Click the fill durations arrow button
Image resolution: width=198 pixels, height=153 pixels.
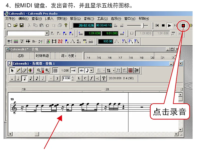pyautogui.click(x=73, y=70)
